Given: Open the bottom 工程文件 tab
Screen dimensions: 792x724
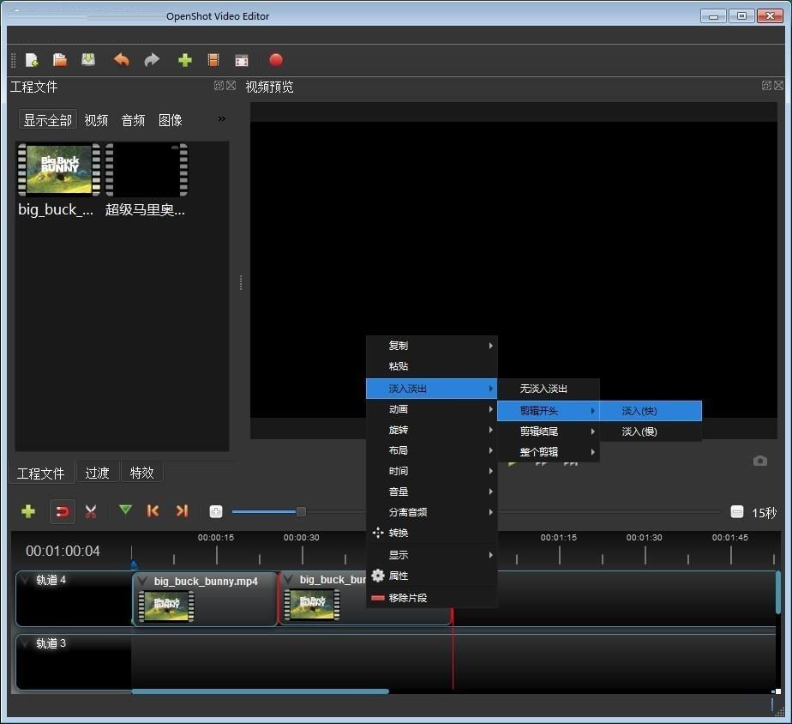Looking at the screenshot, I should click(41, 474).
